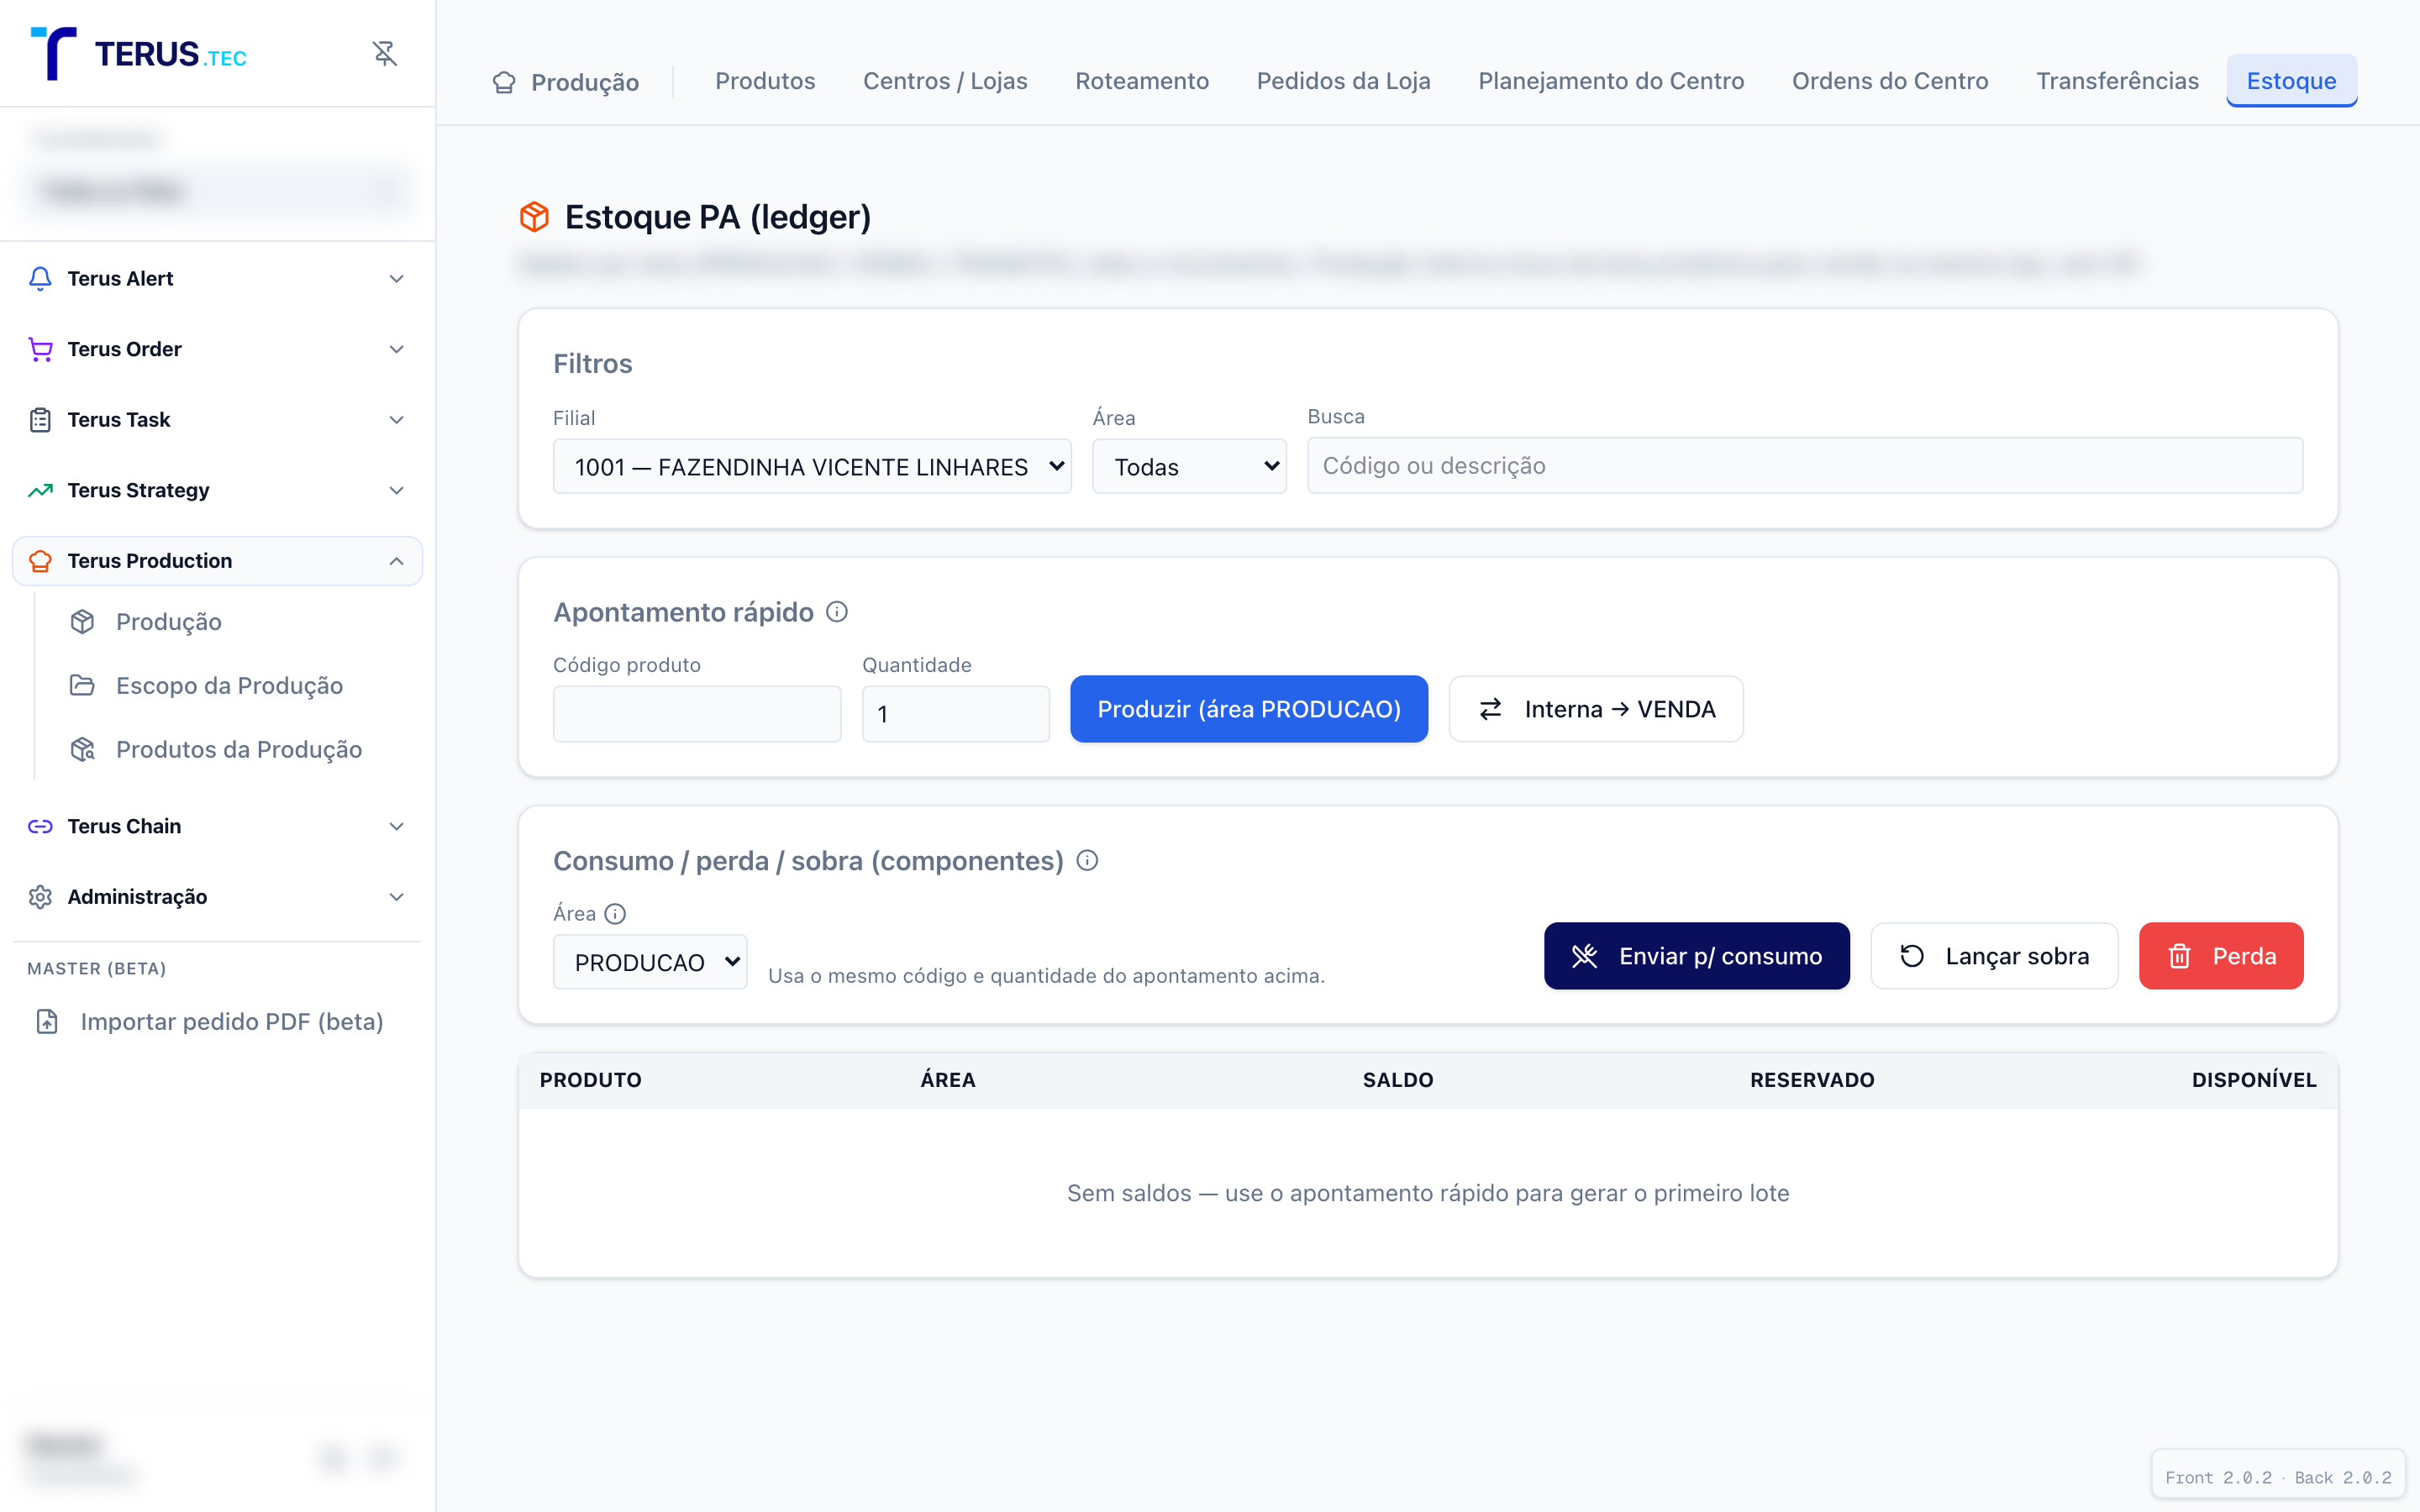2420x1512 pixels.
Task: Expand the Terus Strategy menu chevron
Action: coord(397,490)
